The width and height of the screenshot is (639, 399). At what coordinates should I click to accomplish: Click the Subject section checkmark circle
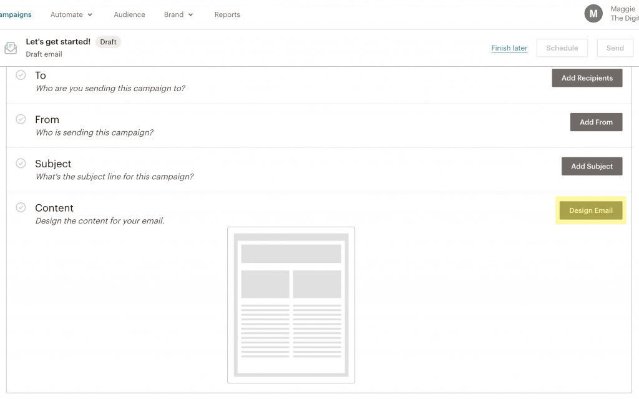[x=21, y=163]
